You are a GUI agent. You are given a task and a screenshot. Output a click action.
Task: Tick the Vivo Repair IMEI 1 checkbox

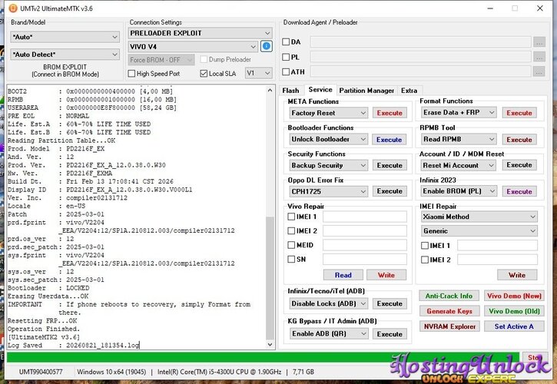click(291, 217)
